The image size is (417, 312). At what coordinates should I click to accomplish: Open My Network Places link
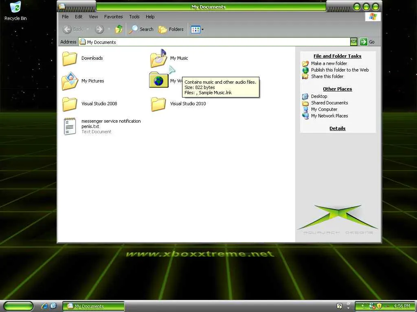[329, 116]
